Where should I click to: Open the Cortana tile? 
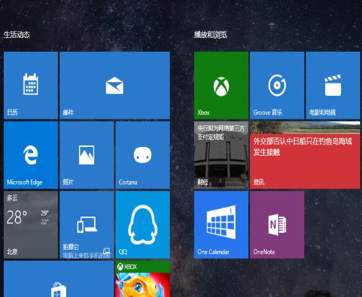(142, 155)
